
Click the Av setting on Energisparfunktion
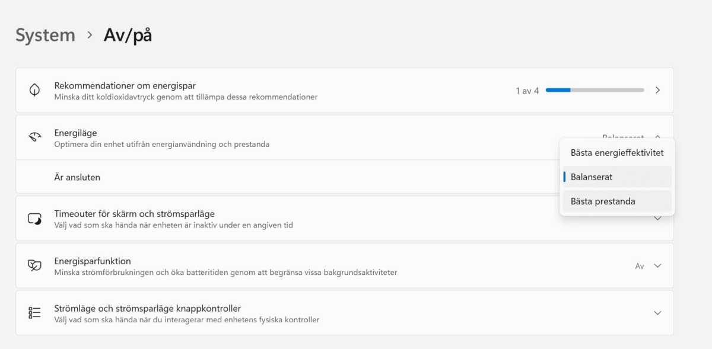click(x=639, y=266)
